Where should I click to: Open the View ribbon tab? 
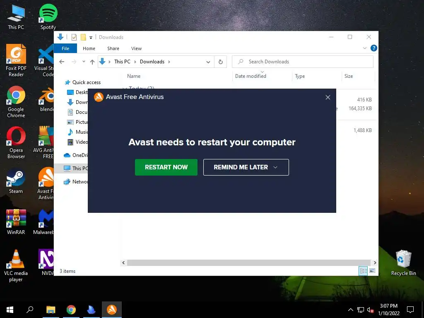click(x=136, y=48)
